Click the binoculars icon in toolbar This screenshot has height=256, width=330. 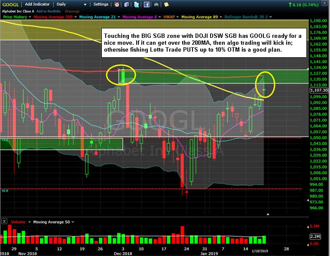tap(156, 4)
